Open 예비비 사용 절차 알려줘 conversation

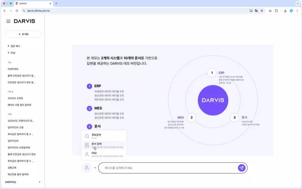click(20, 105)
